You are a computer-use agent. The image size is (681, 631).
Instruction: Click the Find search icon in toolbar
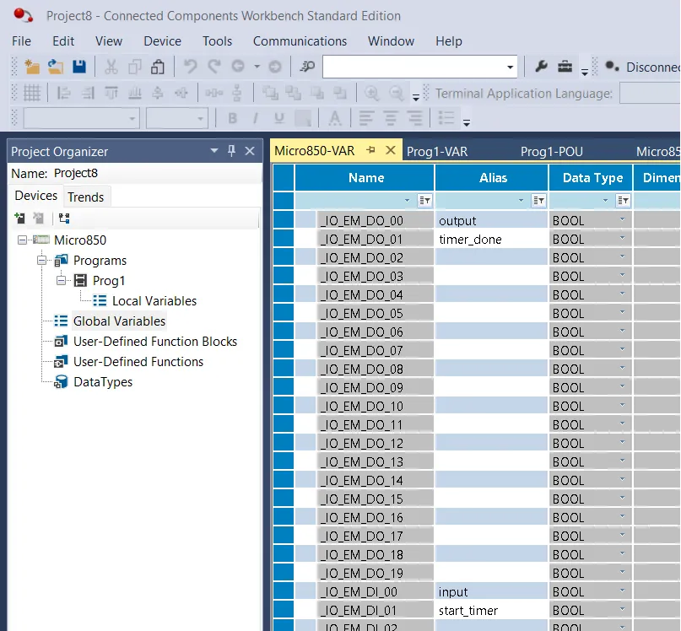(x=307, y=67)
